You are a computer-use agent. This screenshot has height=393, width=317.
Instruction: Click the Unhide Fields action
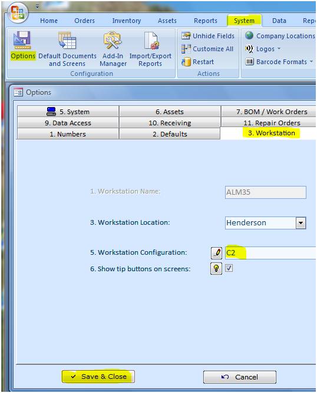[208, 36]
